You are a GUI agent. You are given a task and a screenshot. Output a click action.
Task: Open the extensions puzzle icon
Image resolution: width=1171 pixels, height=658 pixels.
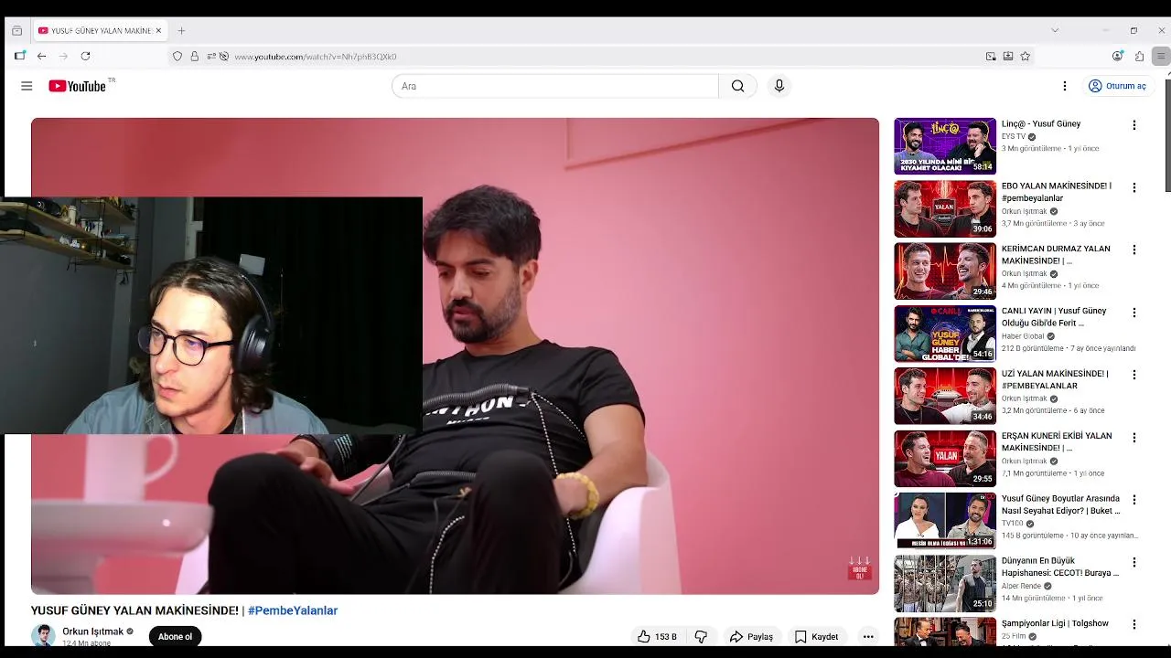pyautogui.click(x=1139, y=57)
